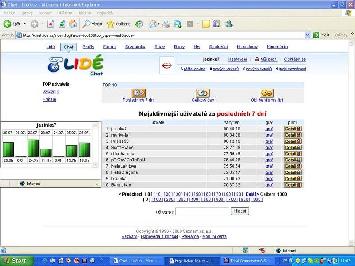Screen dimensions: 355x266
Task: Open the Horoskopy navigation tab
Action: (x=247, y=47)
